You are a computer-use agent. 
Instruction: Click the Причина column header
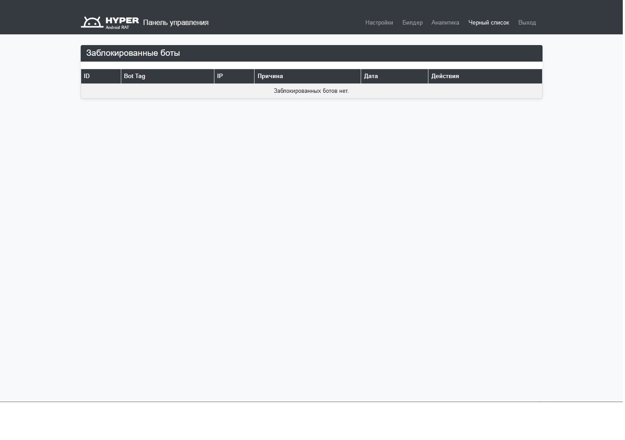[270, 76]
